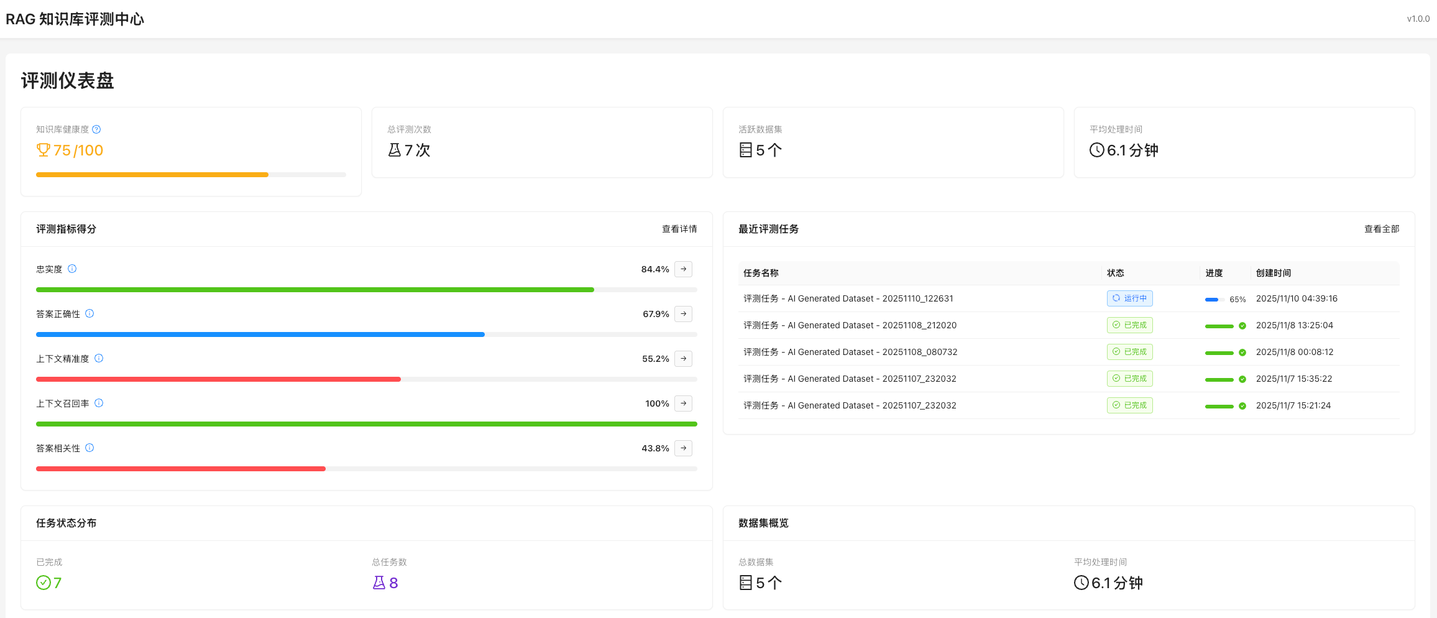Open 答案正确性 details via arrow button
The width and height of the screenshot is (1437, 618).
683,314
